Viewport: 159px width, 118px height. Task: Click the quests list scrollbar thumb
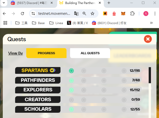coord(150,75)
